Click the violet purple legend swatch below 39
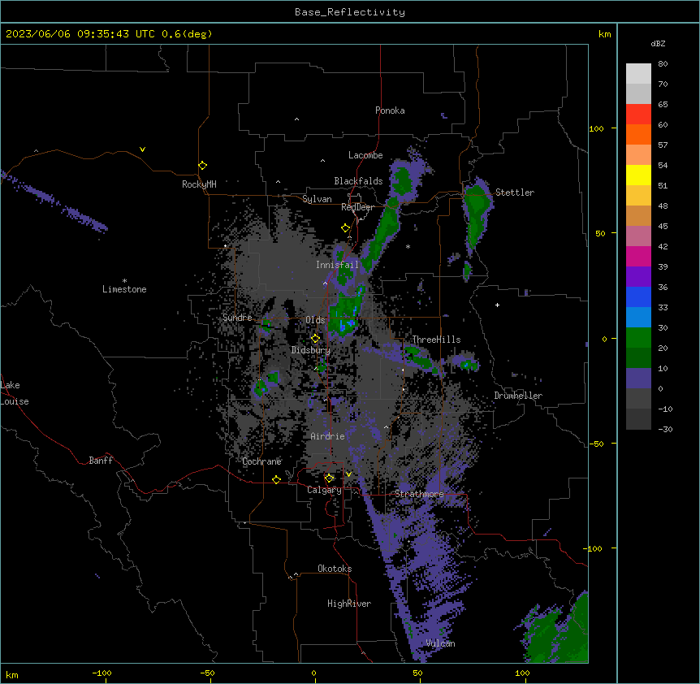This screenshot has width=700, height=684. coord(638,277)
